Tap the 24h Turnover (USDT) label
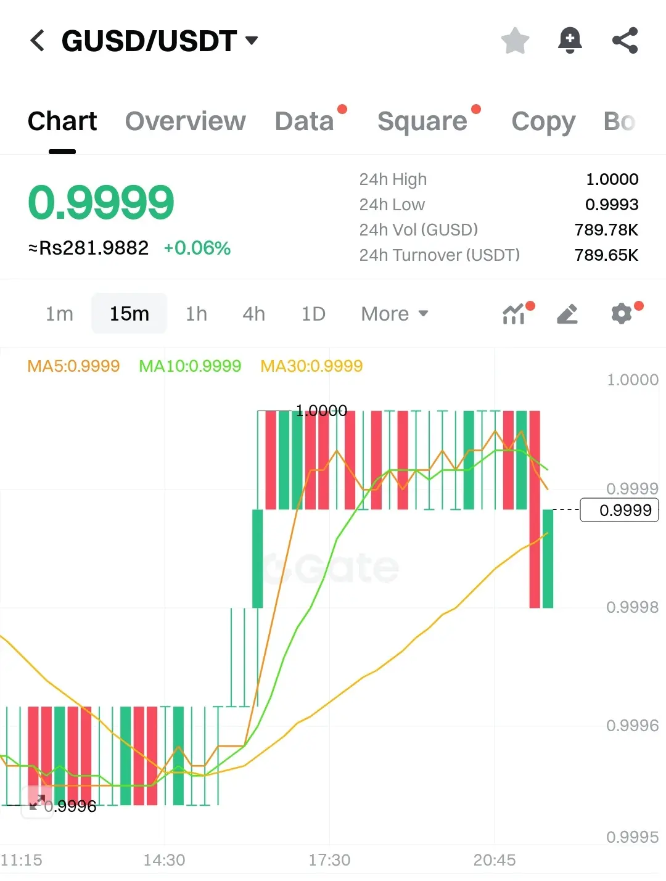The height and width of the screenshot is (881, 666). [x=440, y=255]
